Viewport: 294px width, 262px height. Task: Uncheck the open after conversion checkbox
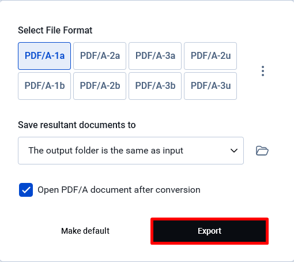point(26,190)
